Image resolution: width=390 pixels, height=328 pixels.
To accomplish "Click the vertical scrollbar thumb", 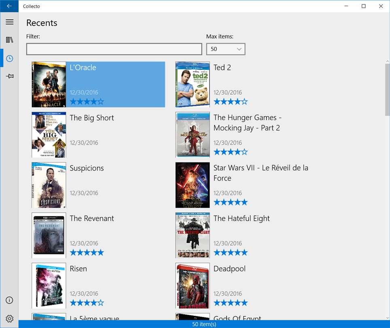I will pos(388,89).
